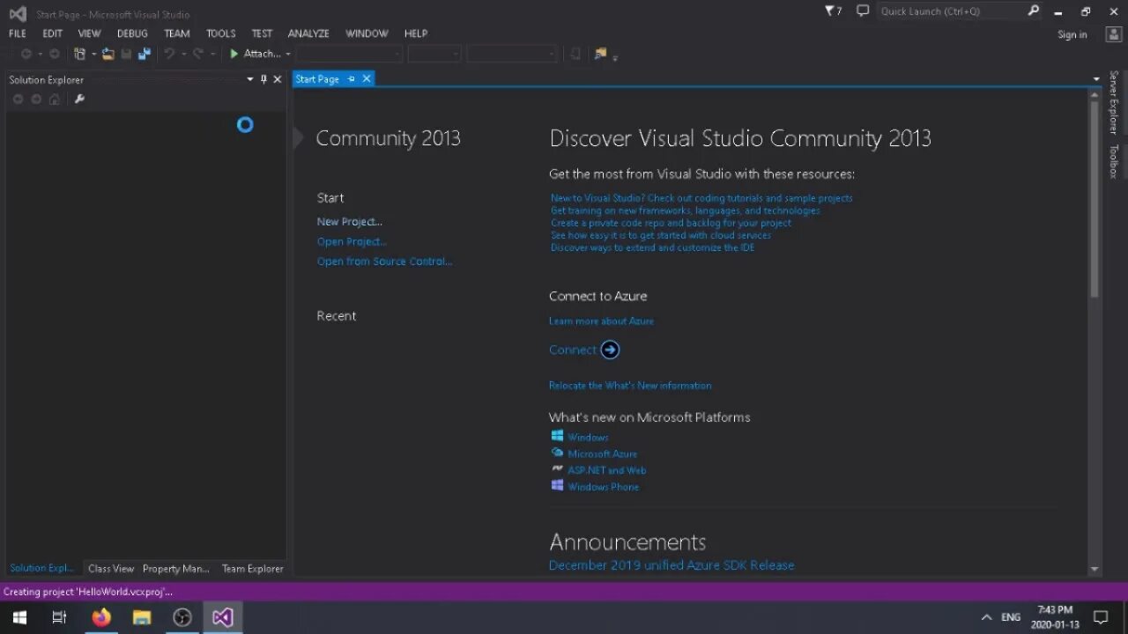The width and height of the screenshot is (1128, 634).
Task: Click the Open File toolbar icon
Action: [108, 54]
